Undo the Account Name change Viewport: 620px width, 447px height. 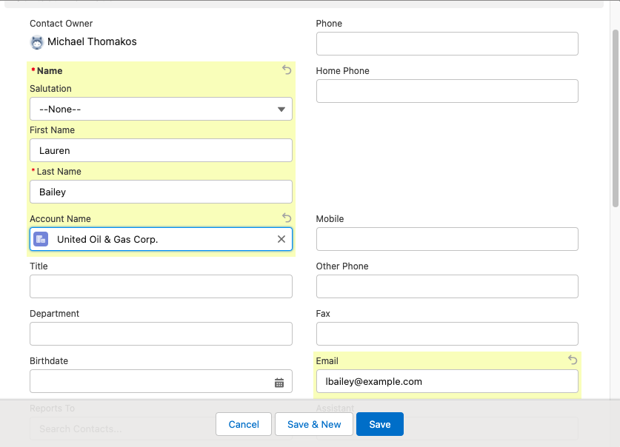287,218
